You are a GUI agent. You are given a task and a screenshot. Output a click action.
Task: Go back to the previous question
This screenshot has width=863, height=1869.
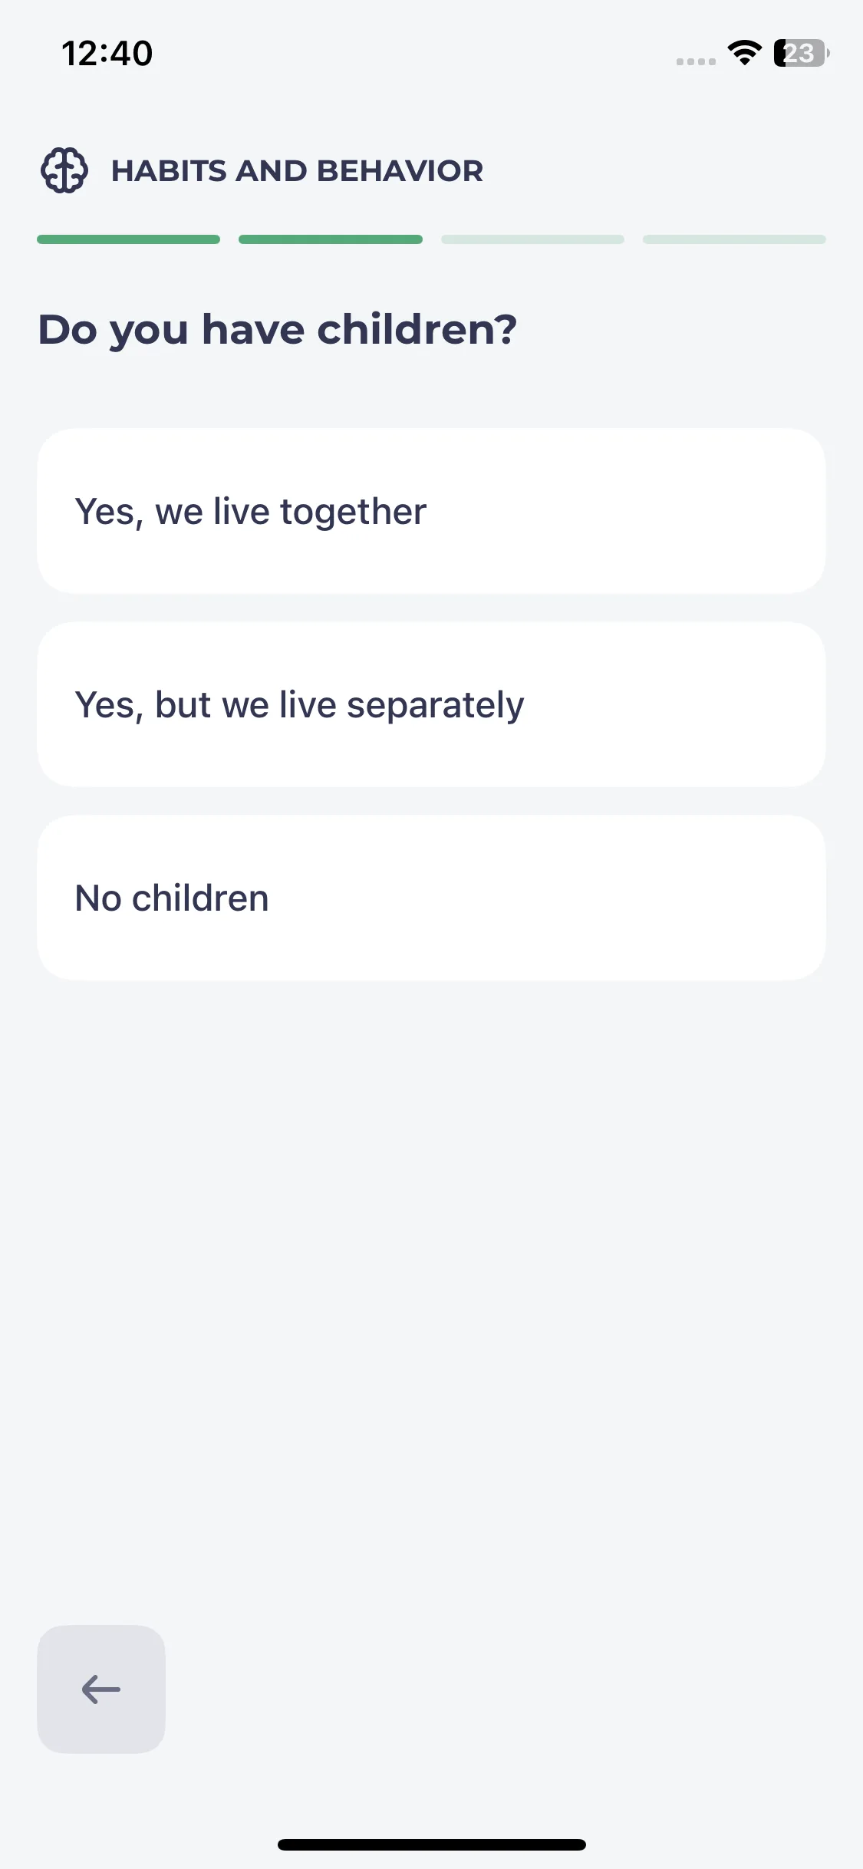(101, 1689)
